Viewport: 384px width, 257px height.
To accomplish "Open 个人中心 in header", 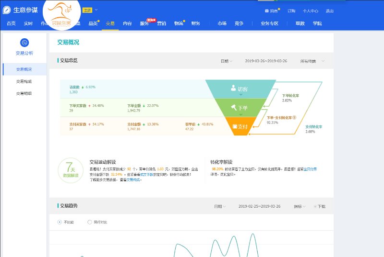I will click(x=311, y=11).
